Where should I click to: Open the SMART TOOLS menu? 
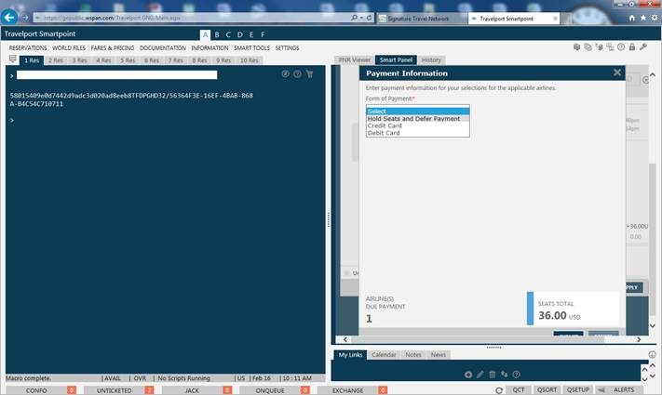tap(251, 48)
